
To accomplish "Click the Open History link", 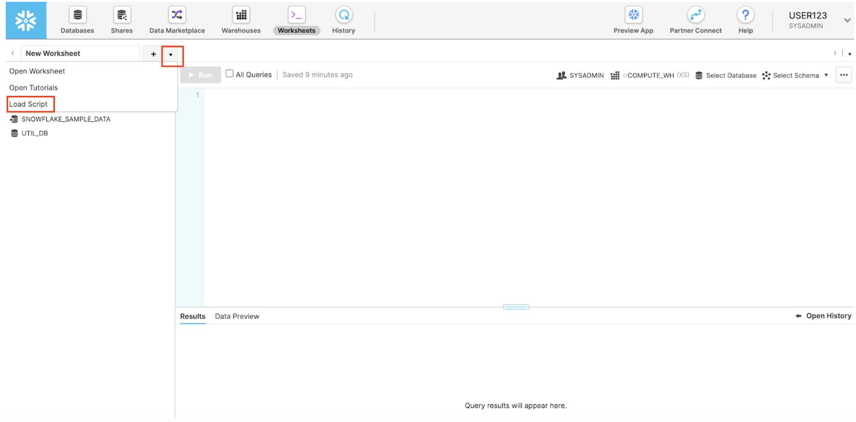I will (x=824, y=316).
